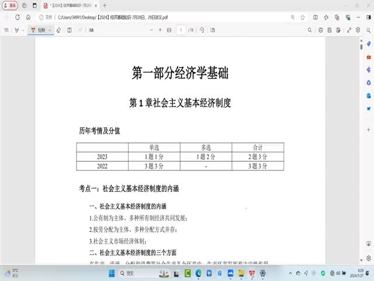This screenshot has width=374, height=281.
Task: Click the table cell '2题3分'
Action: click(x=258, y=157)
